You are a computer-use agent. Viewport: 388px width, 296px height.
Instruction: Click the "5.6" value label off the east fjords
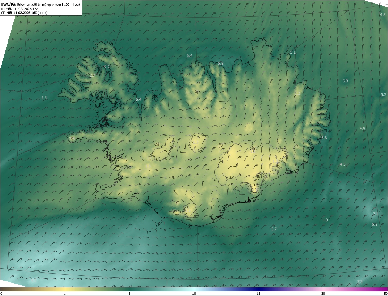click(x=324, y=138)
